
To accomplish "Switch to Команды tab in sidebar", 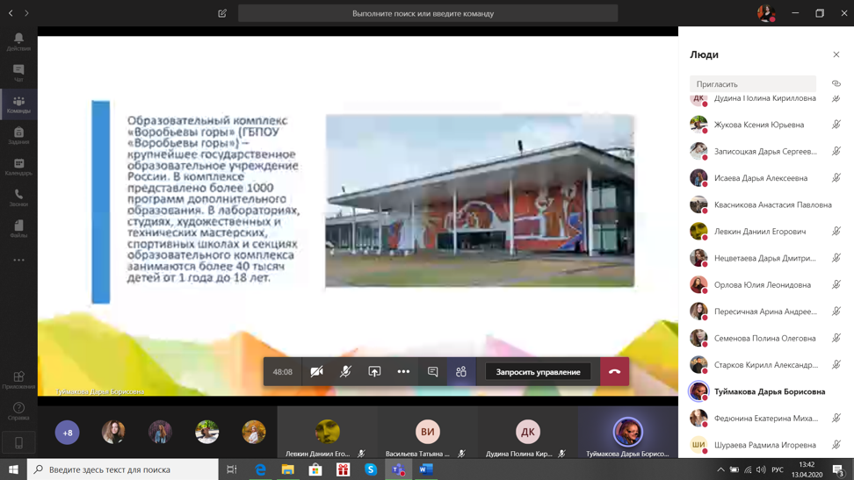I will tap(18, 104).
